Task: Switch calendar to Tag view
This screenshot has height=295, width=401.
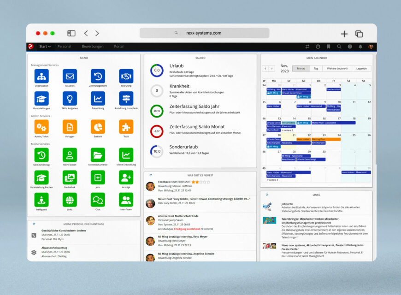Action: click(316, 68)
